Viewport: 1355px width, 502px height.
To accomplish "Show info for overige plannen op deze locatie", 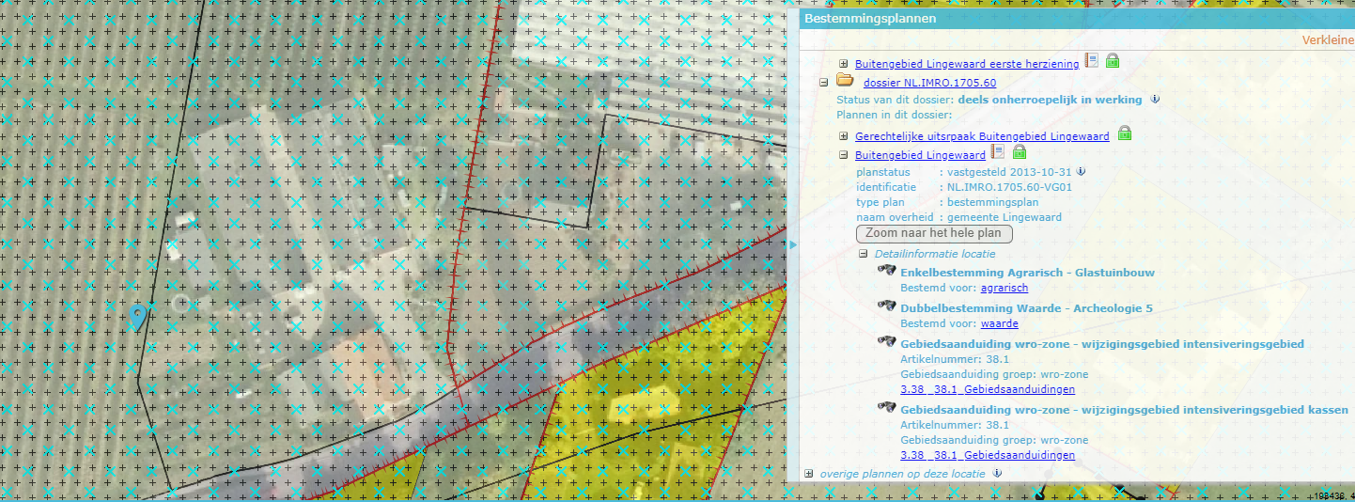I will click(997, 474).
